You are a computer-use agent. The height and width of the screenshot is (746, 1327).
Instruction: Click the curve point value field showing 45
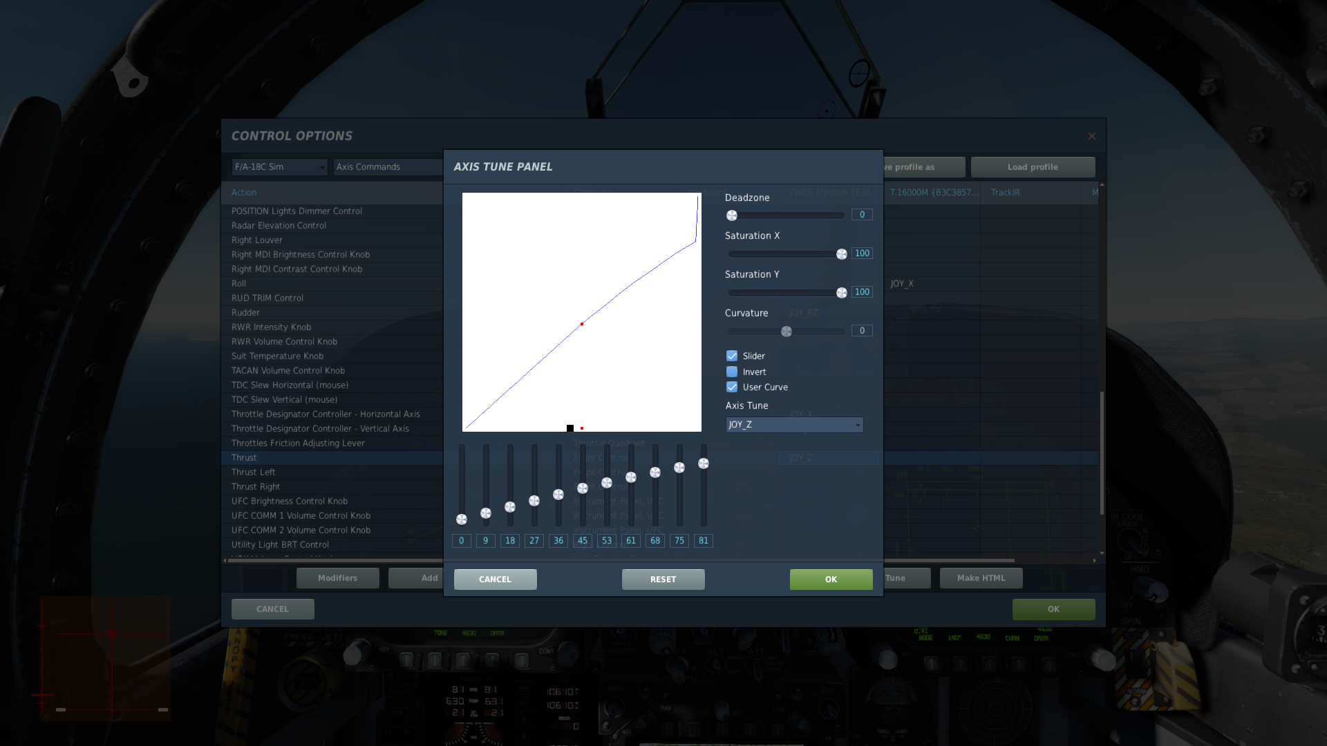(583, 541)
